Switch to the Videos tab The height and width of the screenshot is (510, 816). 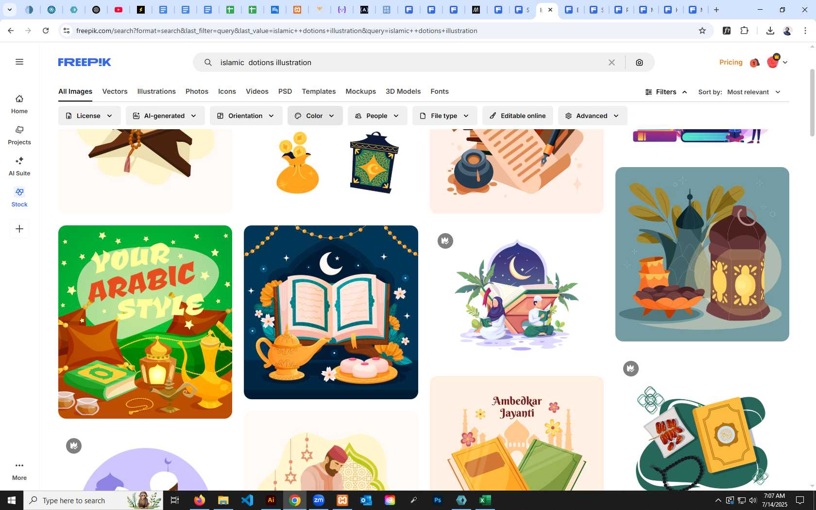(257, 91)
